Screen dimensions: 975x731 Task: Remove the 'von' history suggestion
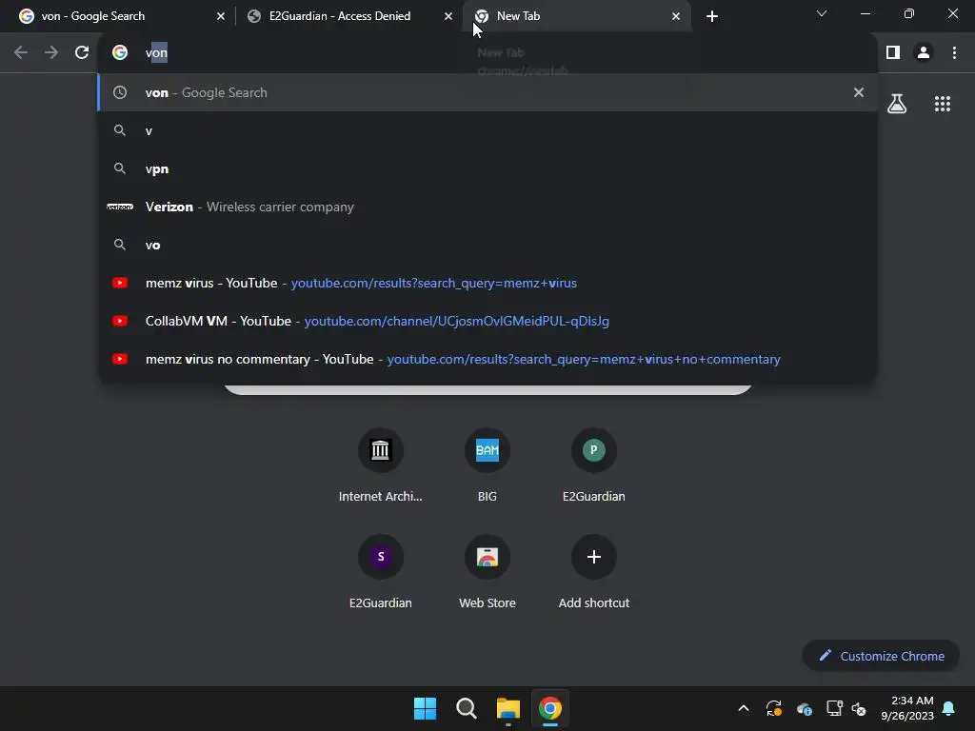pos(859,92)
